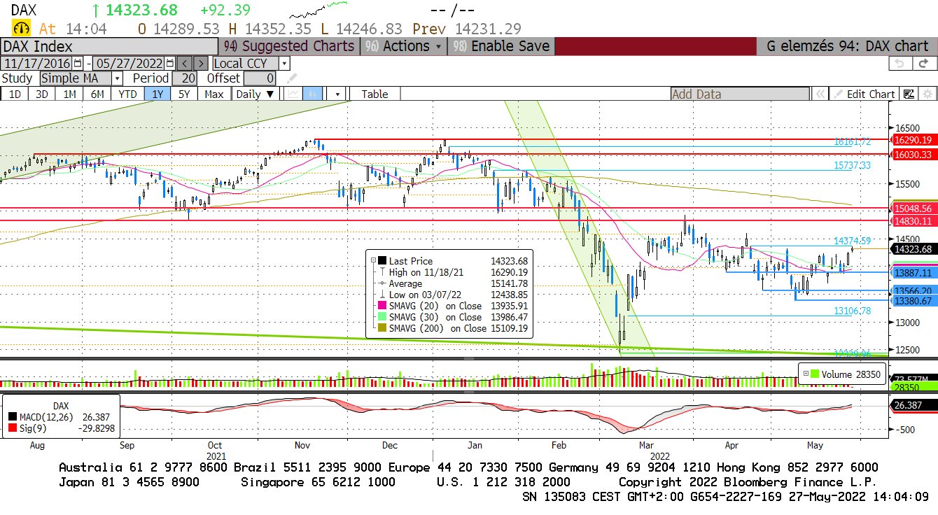Click the green SMAVG (30) legend swatch
This screenshot has width=938, height=515.
click(381, 317)
